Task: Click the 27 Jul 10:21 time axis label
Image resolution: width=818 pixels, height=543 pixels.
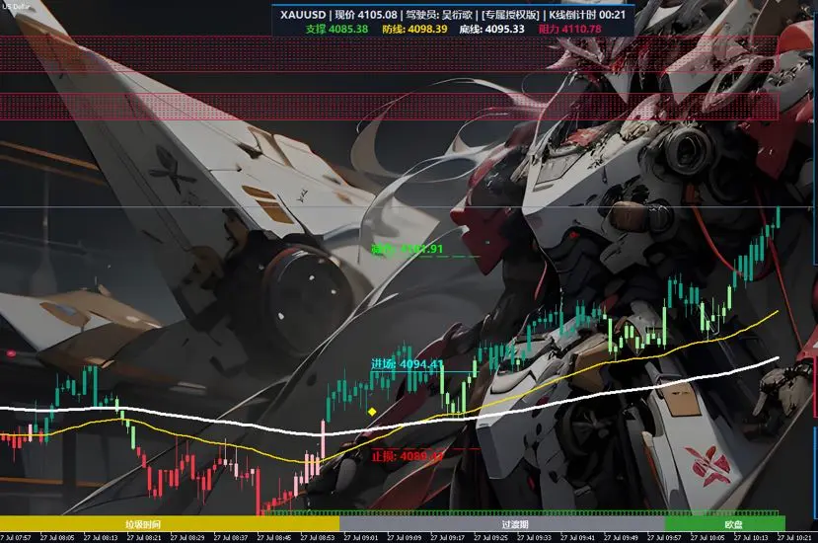Action: [794, 537]
